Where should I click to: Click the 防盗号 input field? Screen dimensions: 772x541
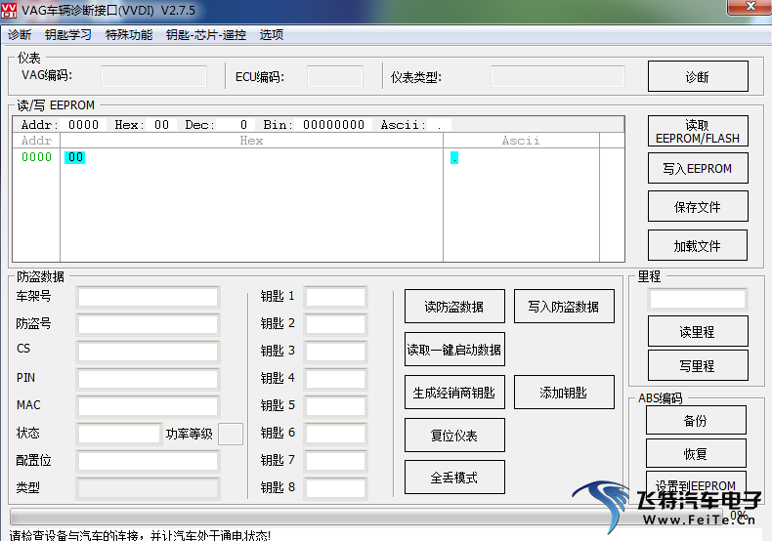point(148,324)
